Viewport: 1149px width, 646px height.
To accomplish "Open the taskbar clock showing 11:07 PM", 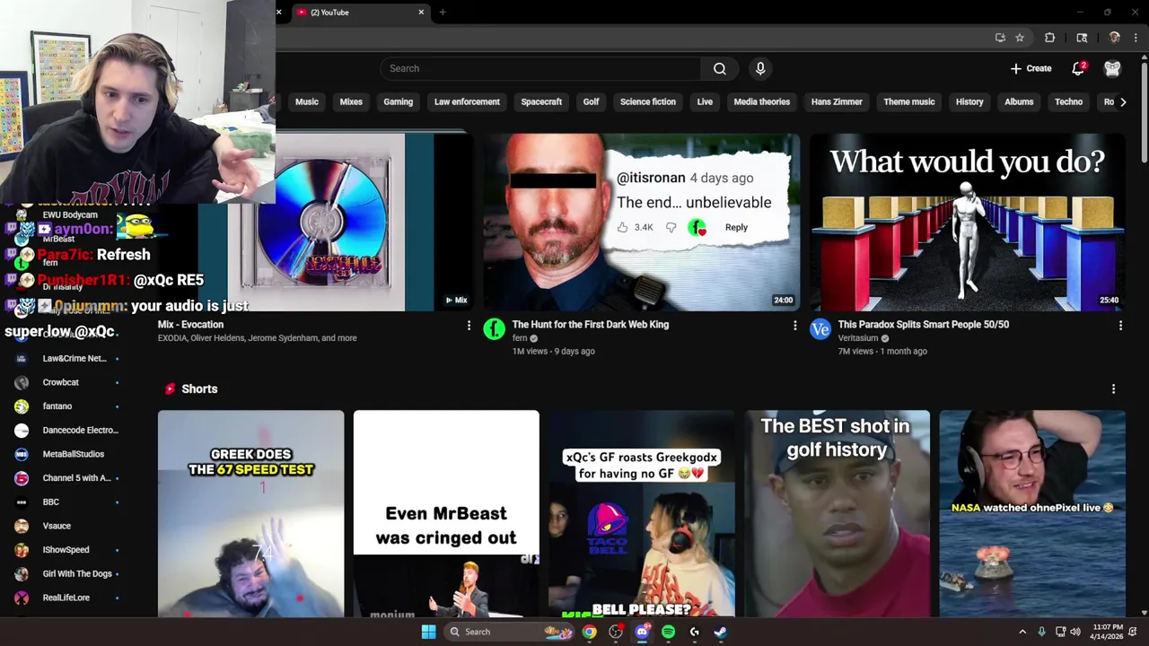I will [1109, 632].
